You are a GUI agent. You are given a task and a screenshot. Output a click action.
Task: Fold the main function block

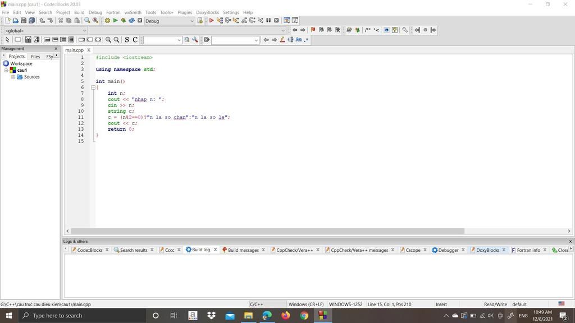coord(93,87)
